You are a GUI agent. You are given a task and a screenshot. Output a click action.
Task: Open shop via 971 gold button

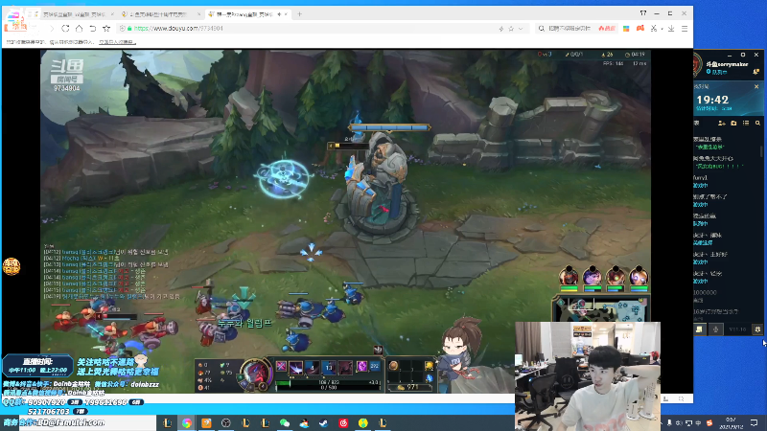tap(410, 387)
